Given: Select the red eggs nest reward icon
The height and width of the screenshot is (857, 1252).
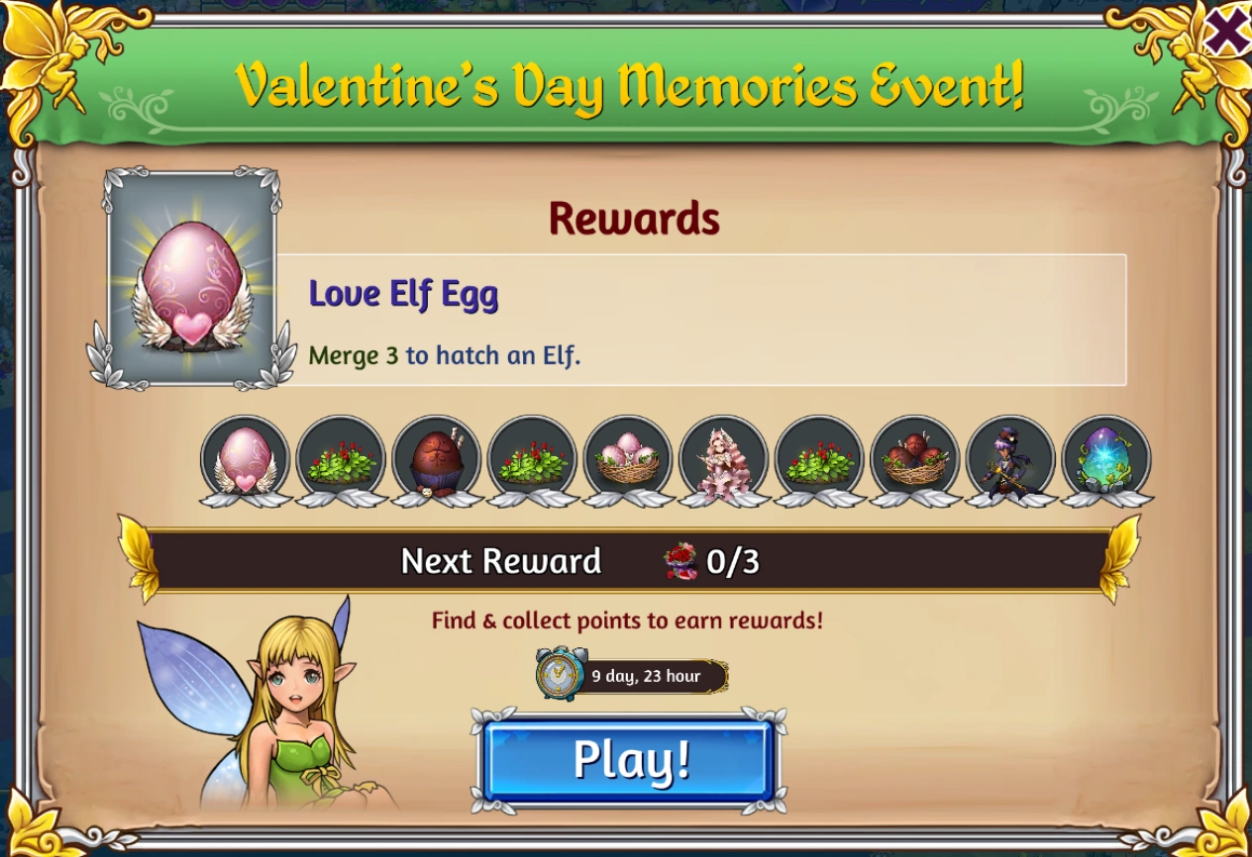Looking at the screenshot, I should 916,460.
